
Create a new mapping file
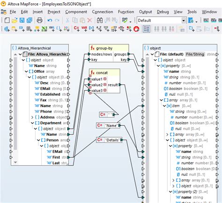click(7, 21)
